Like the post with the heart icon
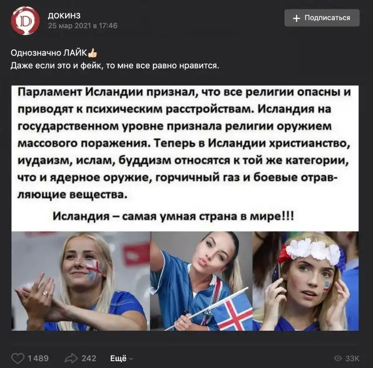This screenshot has height=368, width=373. pyautogui.click(x=18, y=358)
